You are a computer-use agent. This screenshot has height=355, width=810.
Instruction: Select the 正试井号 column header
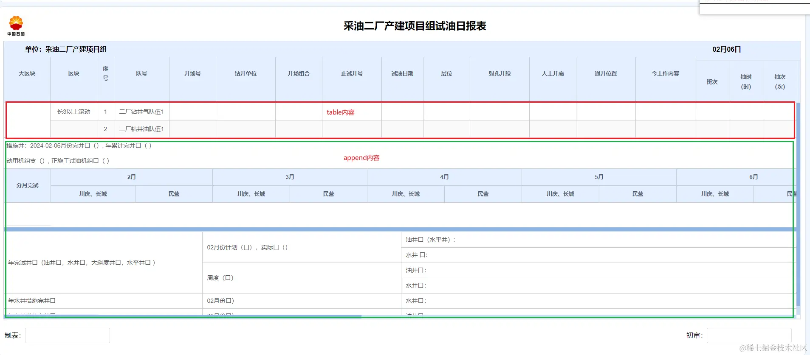pos(352,73)
